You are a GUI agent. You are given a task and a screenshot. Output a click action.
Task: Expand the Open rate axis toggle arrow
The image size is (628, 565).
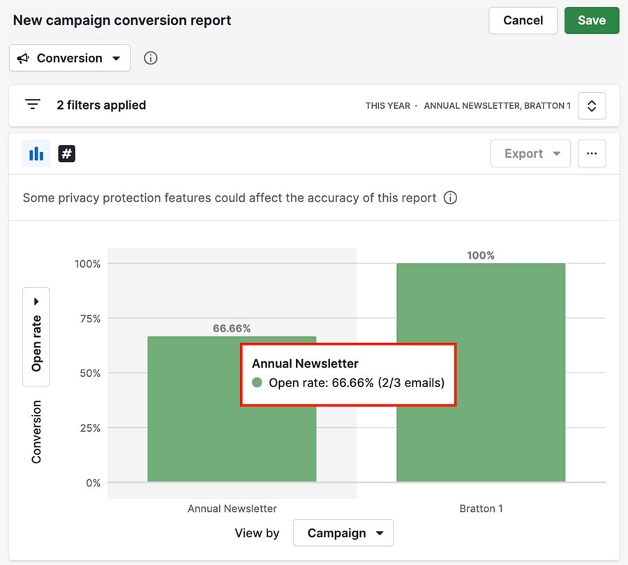[x=36, y=301]
